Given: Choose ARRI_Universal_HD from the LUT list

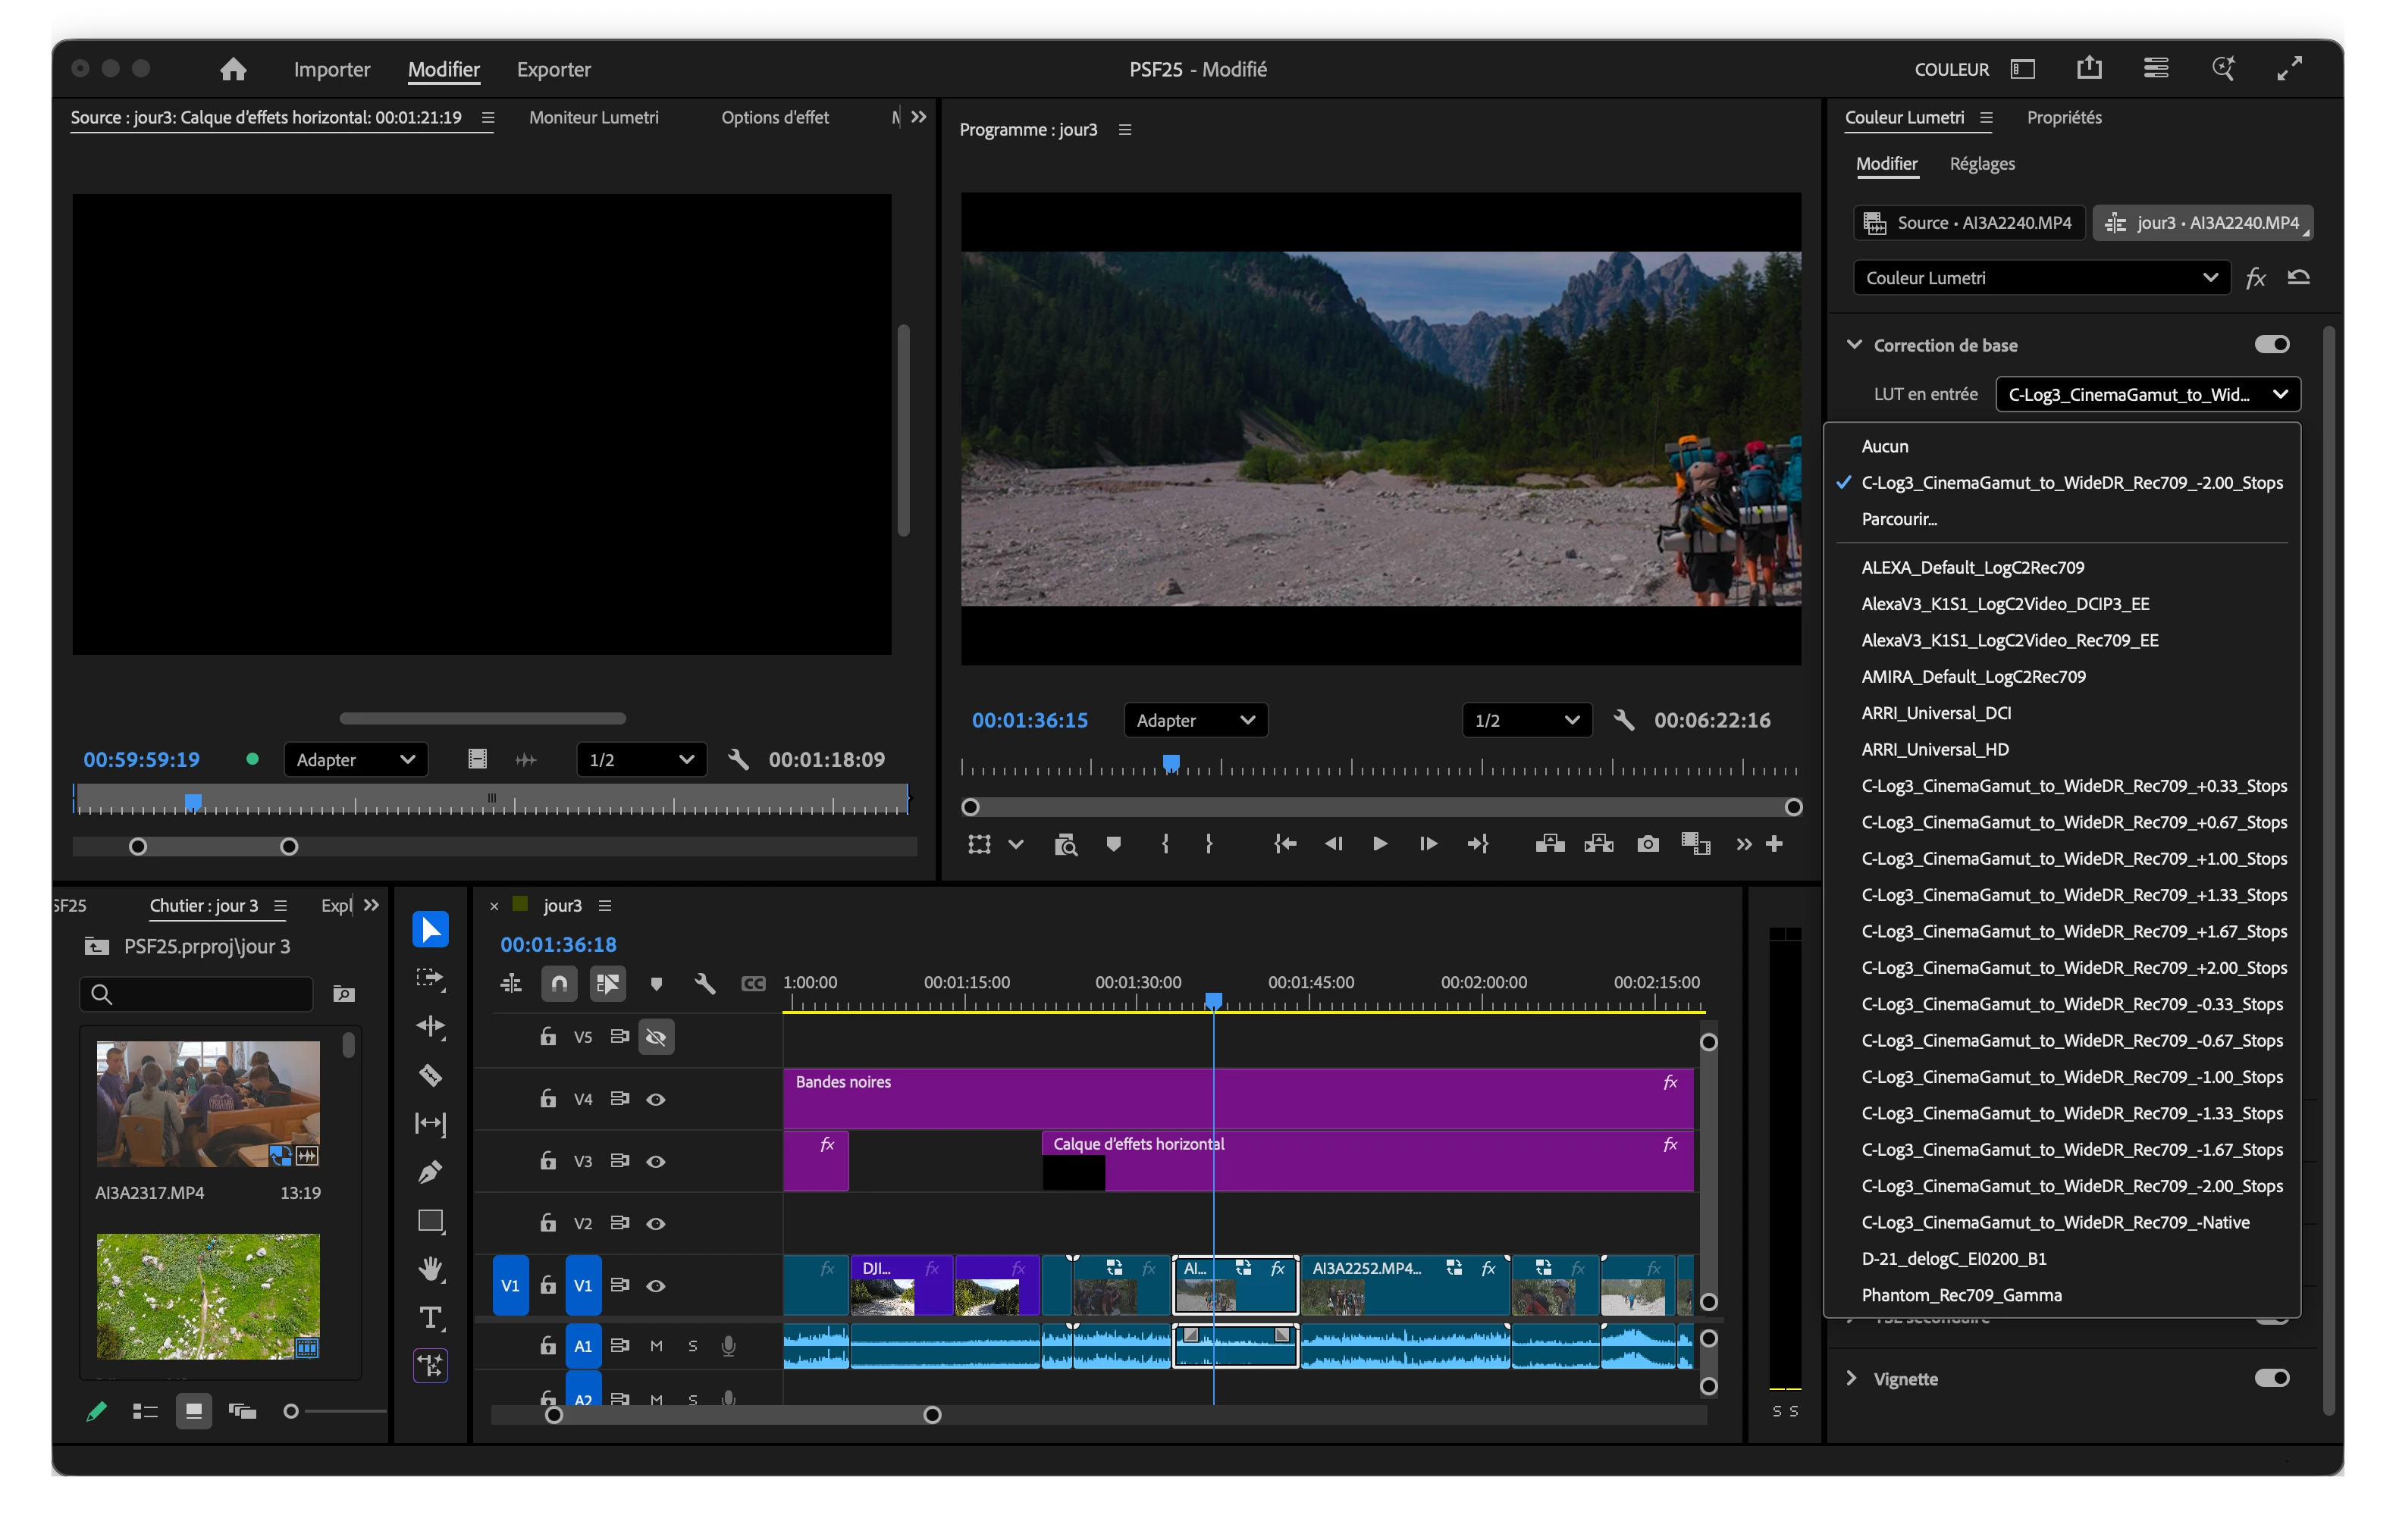Looking at the screenshot, I should [x=1935, y=749].
